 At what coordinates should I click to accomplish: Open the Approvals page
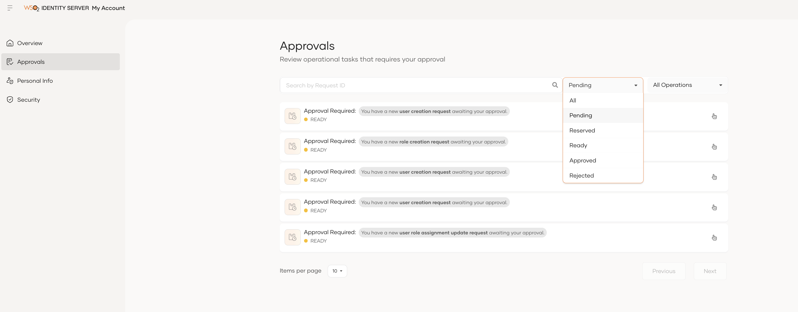pyautogui.click(x=60, y=62)
